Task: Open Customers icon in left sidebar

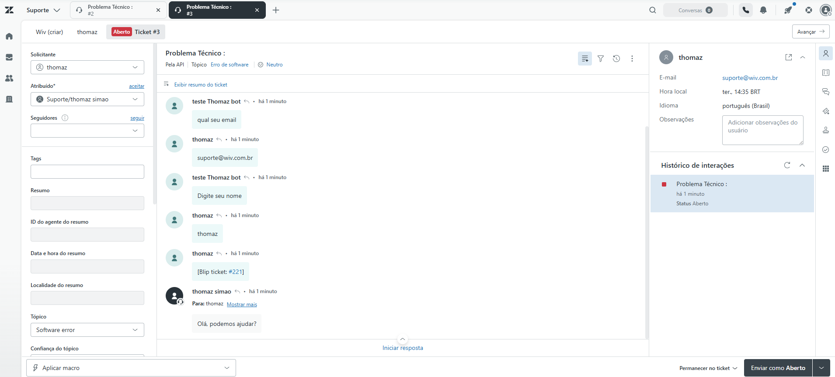Action: pos(9,78)
